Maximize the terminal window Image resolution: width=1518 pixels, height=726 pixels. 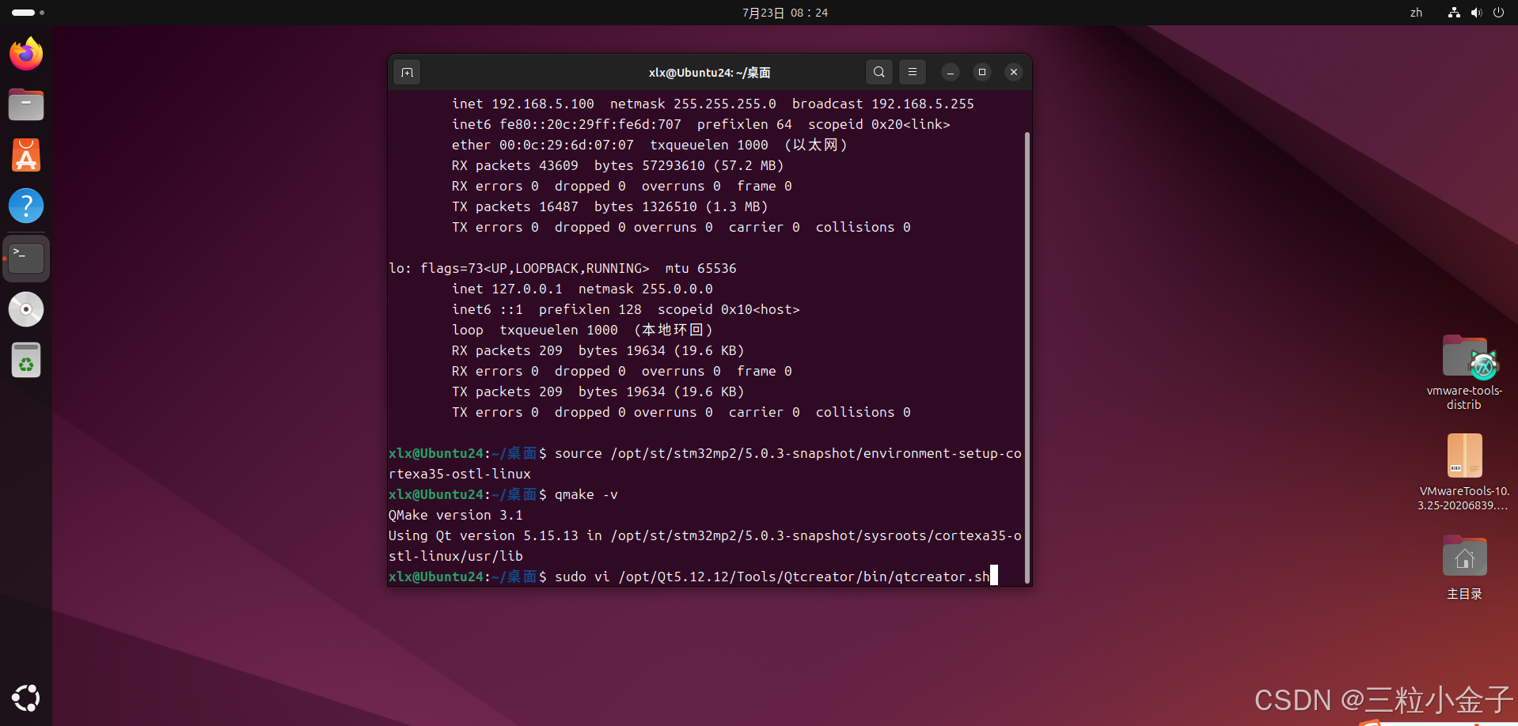pos(982,72)
